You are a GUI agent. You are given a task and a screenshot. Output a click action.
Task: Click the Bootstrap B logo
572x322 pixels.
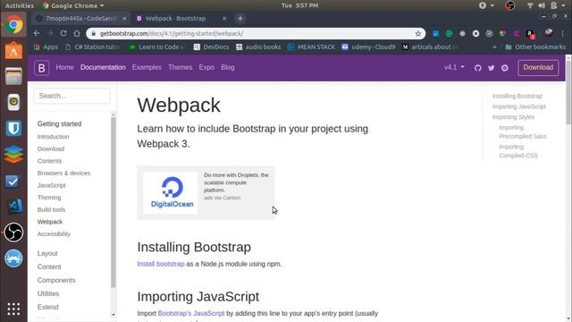click(x=42, y=68)
